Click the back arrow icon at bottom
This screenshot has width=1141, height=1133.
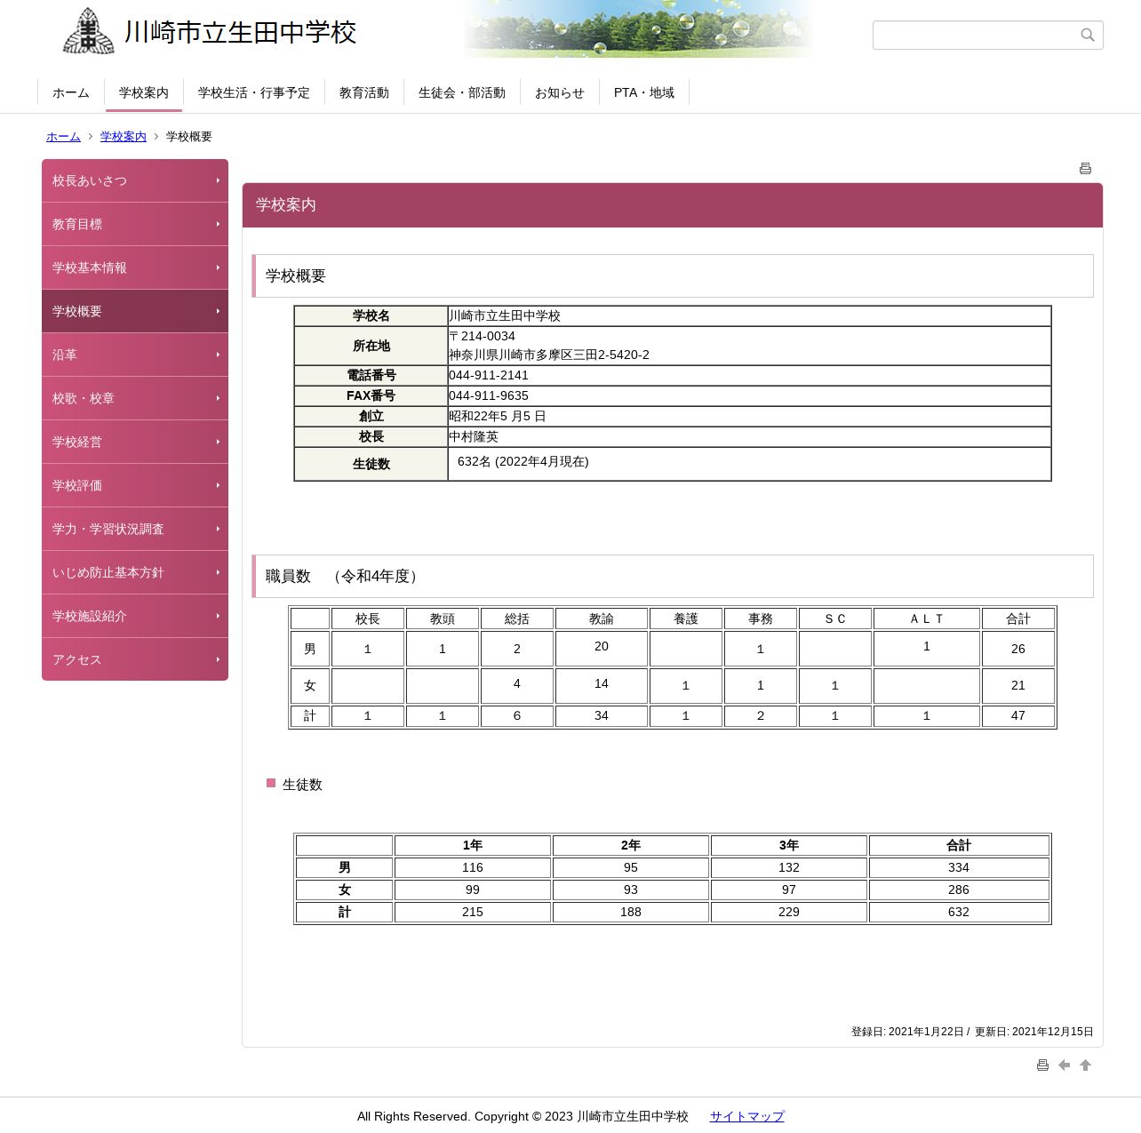click(1064, 1065)
